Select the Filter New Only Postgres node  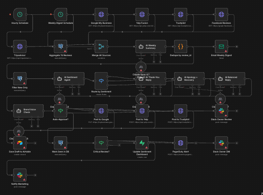coord(20,79)
